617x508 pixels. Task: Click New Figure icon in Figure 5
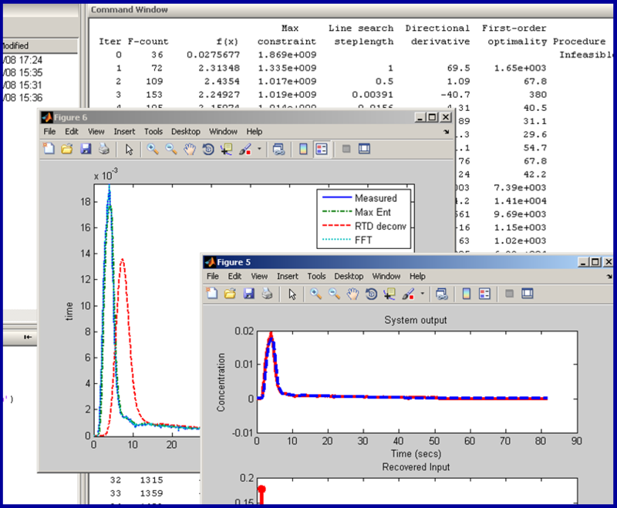212,294
